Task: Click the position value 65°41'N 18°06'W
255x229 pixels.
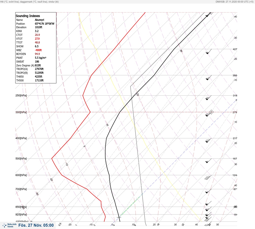Action: (44, 24)
